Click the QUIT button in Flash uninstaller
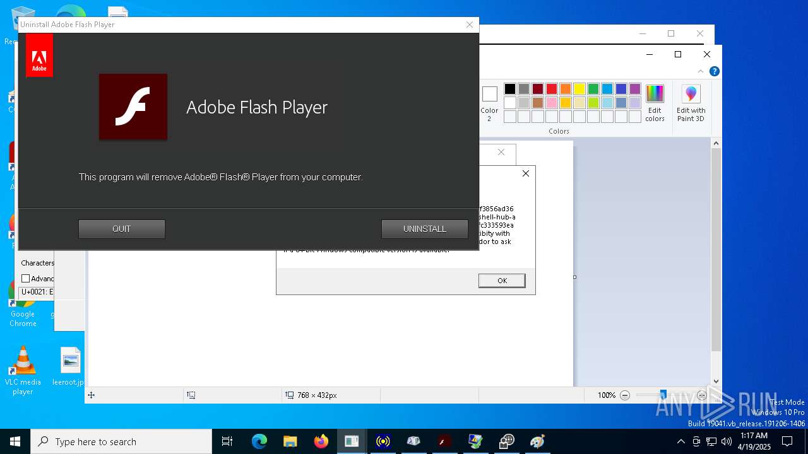 click(122, 229)
